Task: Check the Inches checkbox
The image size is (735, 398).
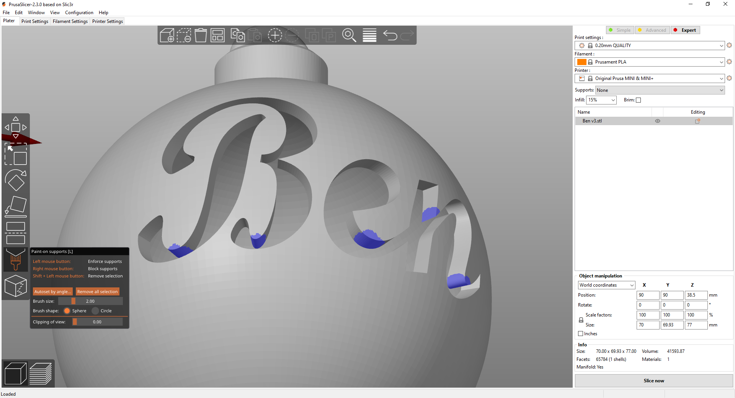Action: (x=580, y=334)
